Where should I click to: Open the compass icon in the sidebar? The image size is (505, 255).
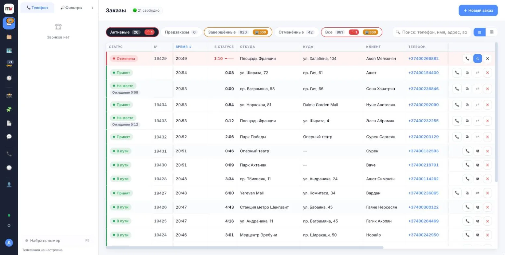pyautogui.click(x=9, y=78)
